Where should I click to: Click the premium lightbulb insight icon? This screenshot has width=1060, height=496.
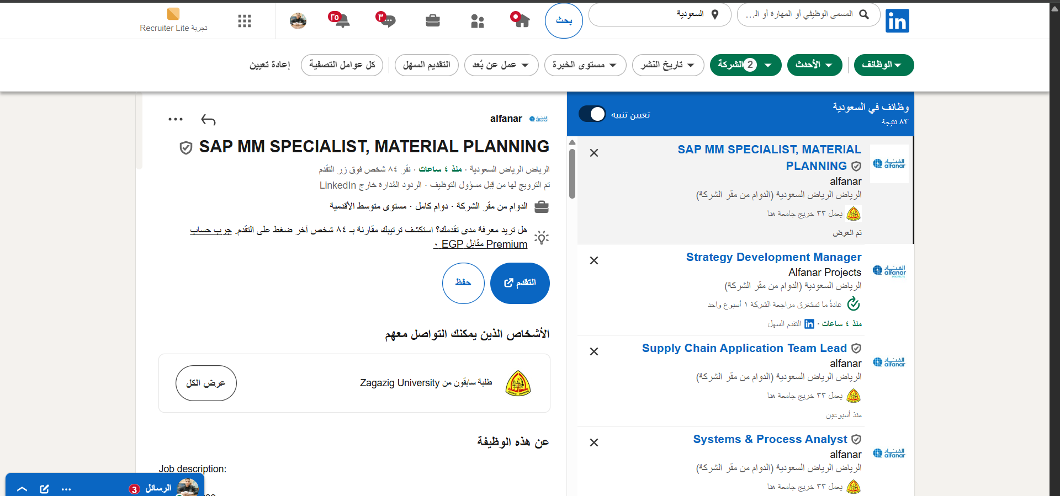point(542,237)
